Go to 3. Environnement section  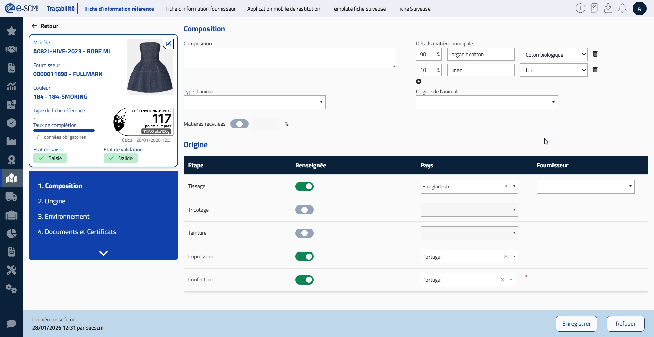pos(64,216)
